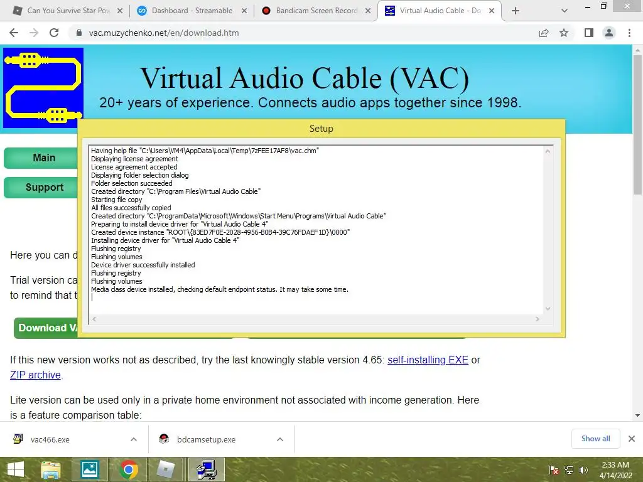Screen dimensions: 643x482
Task: Open the Chrome profile menu
Action: (x=609, y=33)
